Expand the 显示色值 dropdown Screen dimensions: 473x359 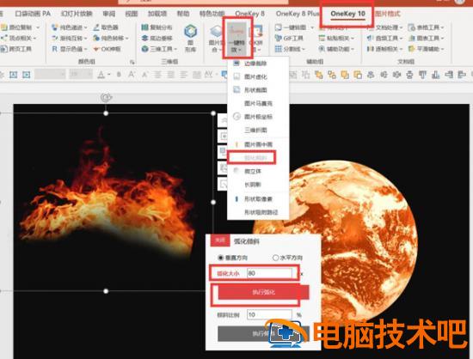[x=86, y=49]
